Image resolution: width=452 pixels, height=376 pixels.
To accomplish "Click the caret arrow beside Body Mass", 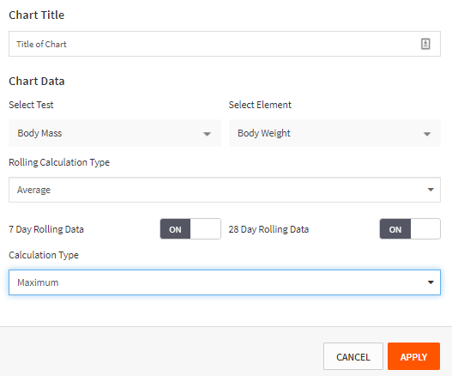I will (x=207, y=134).
